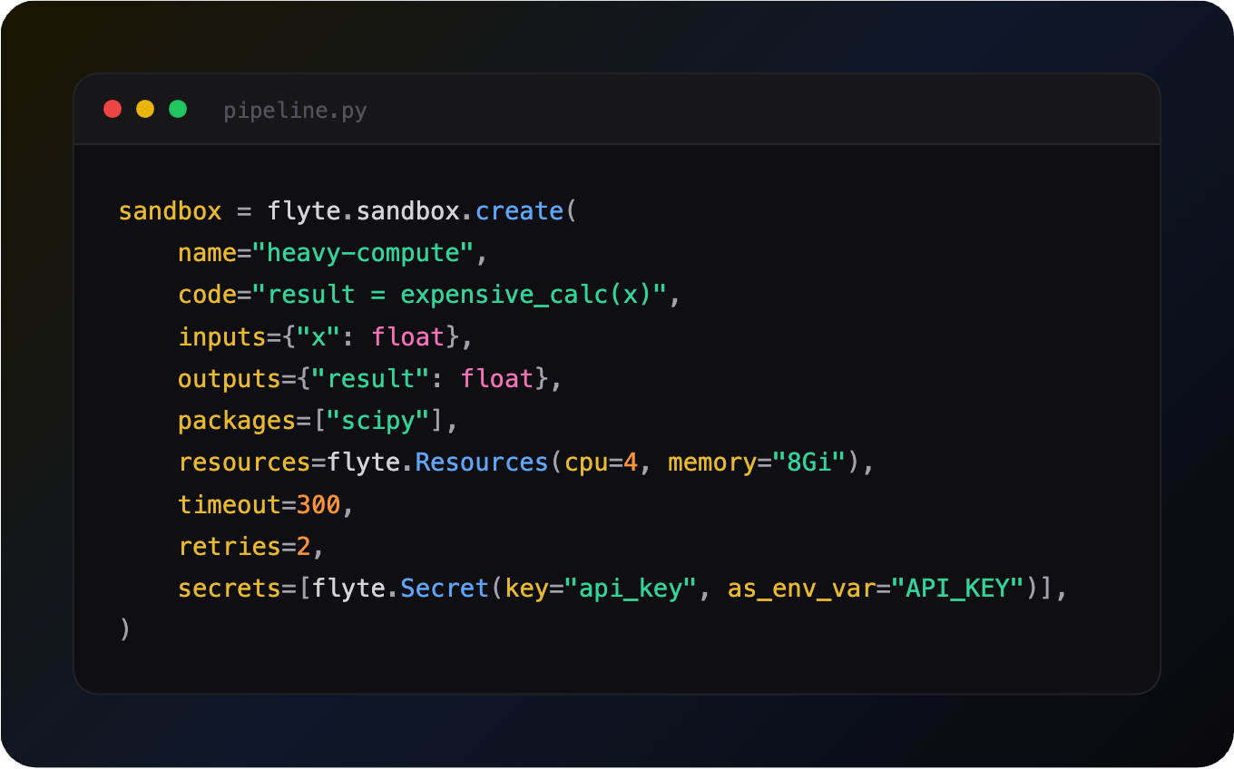Click the "API_KEY" env var string
Viewport: 1234px width, 769px height.
coord(958,588)
